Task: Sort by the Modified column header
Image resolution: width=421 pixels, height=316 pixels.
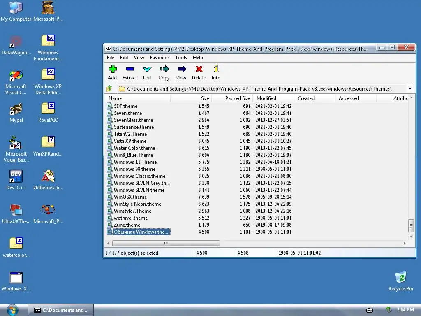Action: tap(273, 98)
